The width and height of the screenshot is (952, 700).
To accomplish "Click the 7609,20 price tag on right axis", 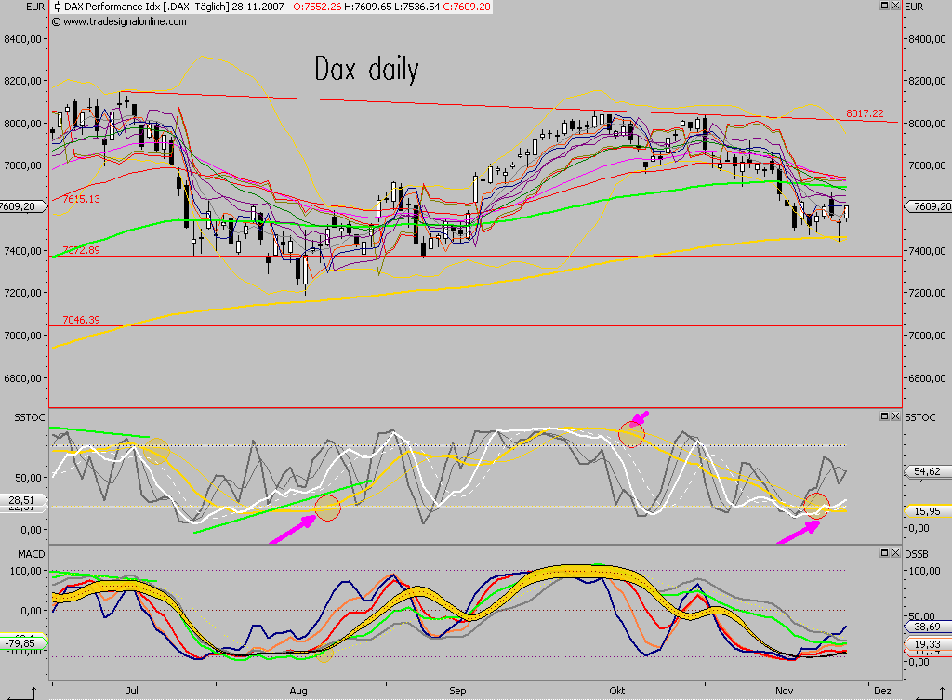I will (x=930, y=206).
